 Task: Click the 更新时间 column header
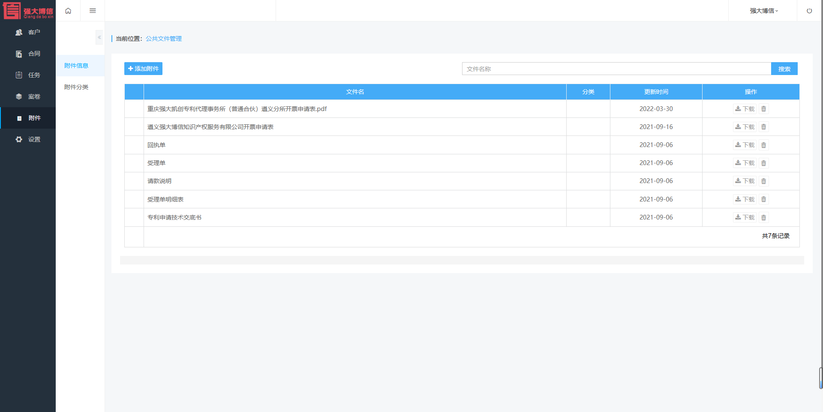[x=656, y=92]
